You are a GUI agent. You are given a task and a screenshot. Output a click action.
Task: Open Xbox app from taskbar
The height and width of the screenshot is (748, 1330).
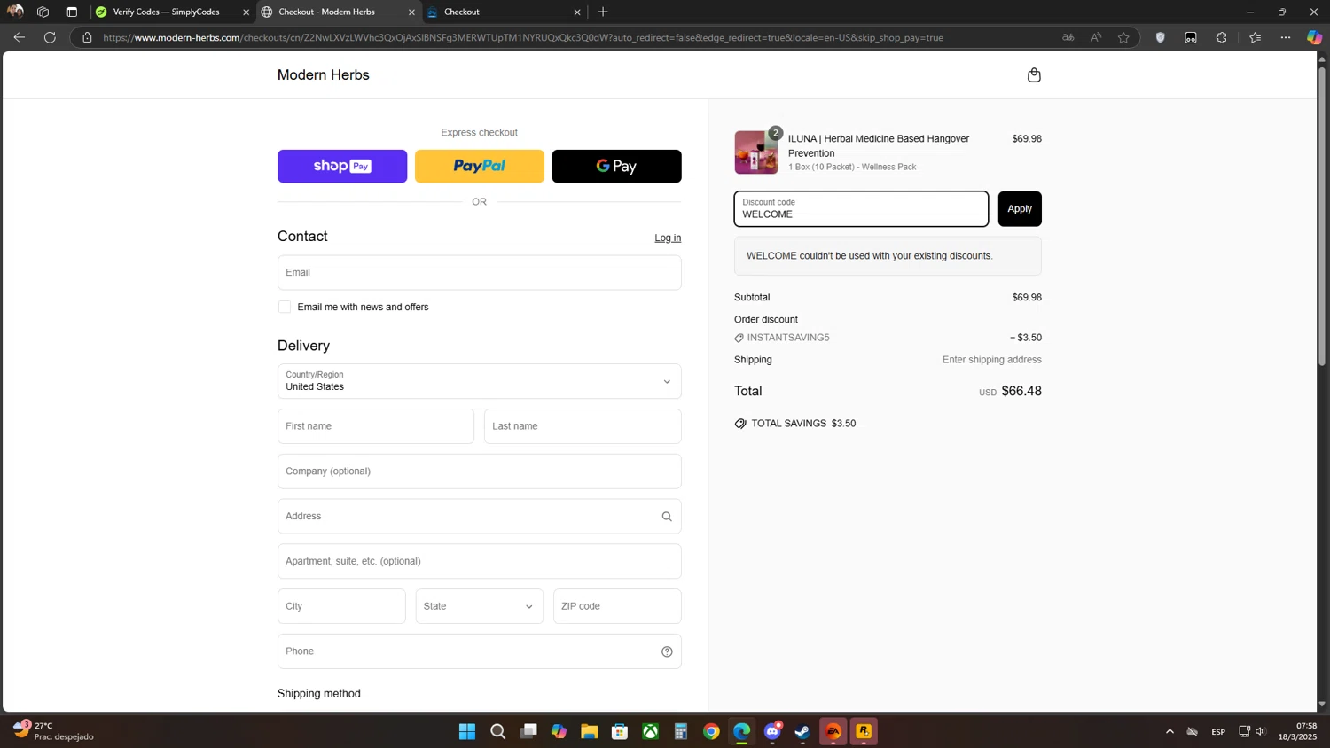651,731
